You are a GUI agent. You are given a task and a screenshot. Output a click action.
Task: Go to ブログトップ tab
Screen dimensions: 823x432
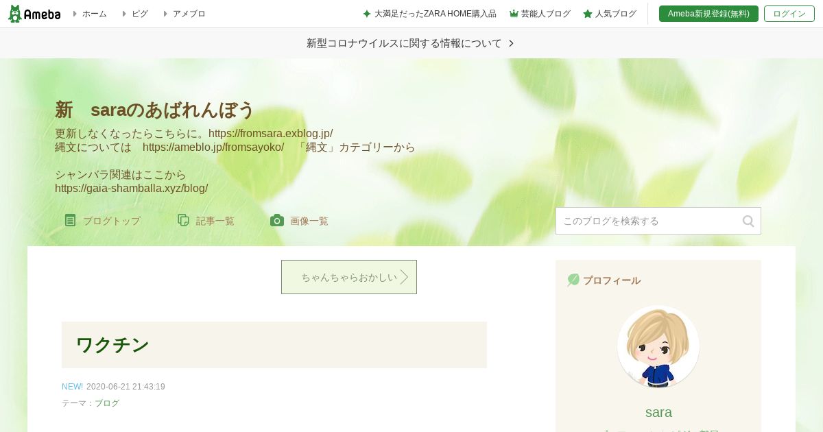[112, 221]
